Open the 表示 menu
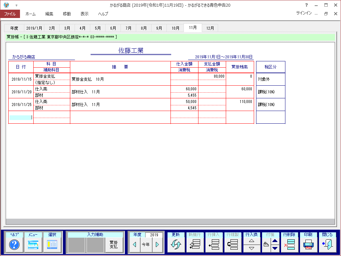The height and width of the screenshot is (256, 341). (x=84, y=14)
